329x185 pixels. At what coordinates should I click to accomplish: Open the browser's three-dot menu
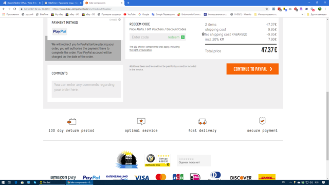click(325, 9)
